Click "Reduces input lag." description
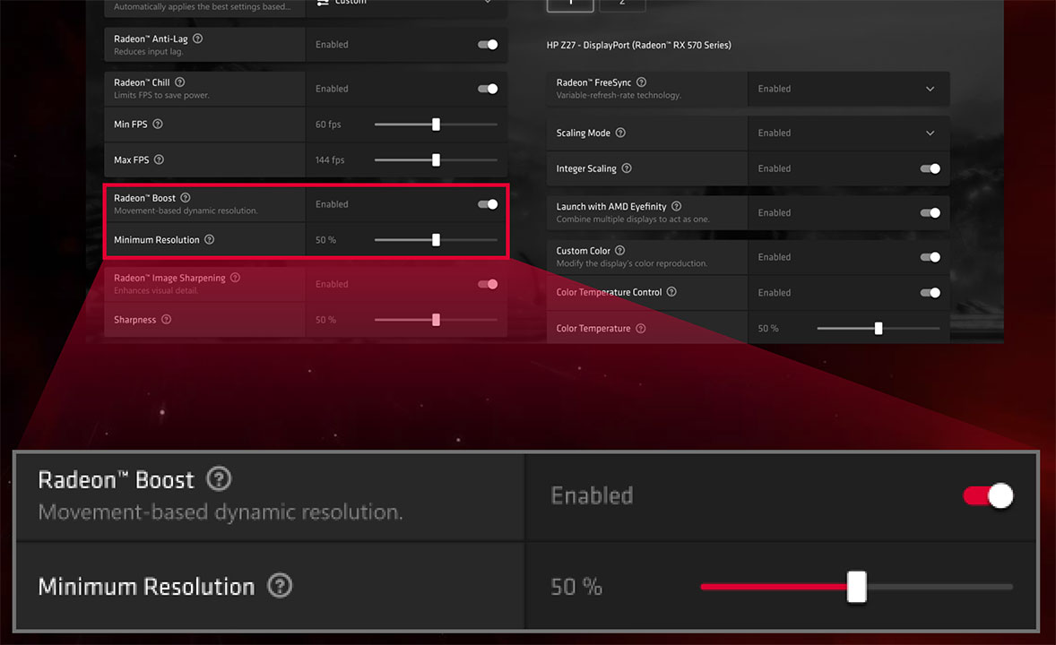This screenshot has height=645, width=1056. 148,52
